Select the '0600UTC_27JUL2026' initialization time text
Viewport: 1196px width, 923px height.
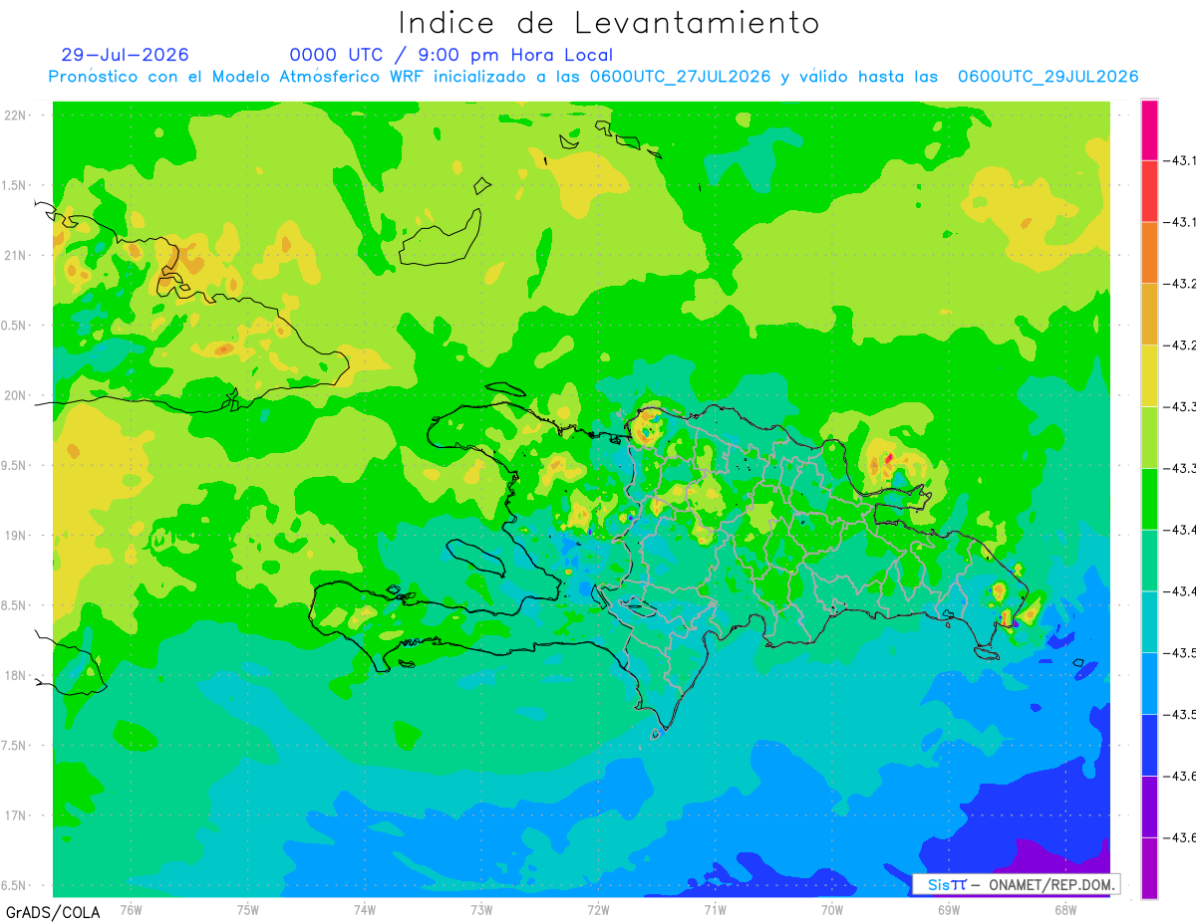click(680, 77)
